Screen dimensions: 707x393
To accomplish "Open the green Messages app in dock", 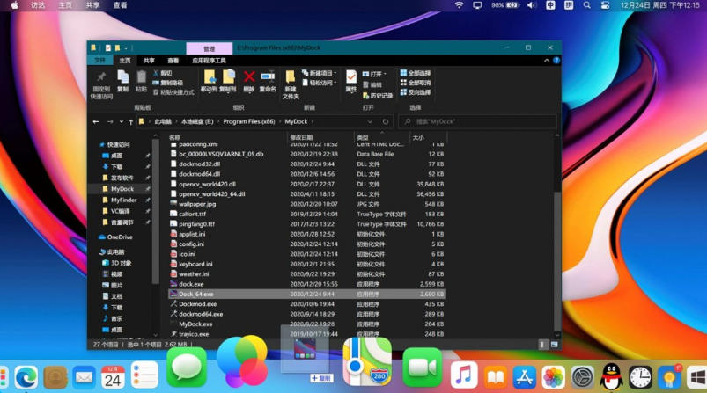I will click(x=187, y=367).
